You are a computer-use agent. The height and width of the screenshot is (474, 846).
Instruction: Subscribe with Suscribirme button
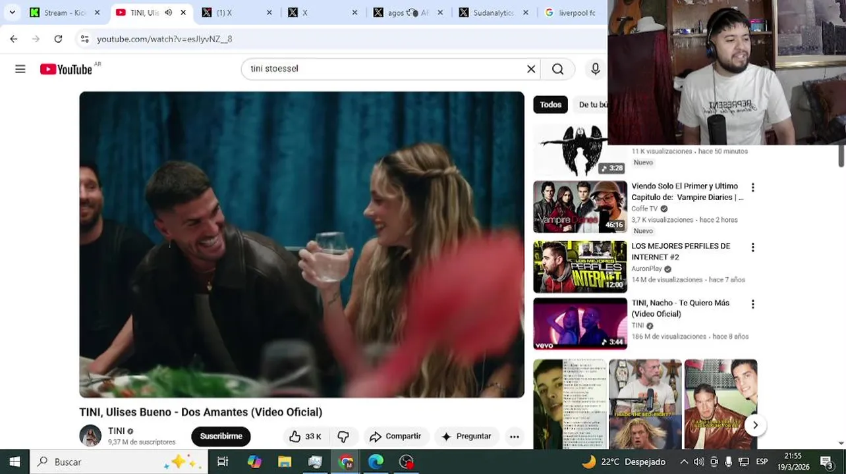click(221, 436)
